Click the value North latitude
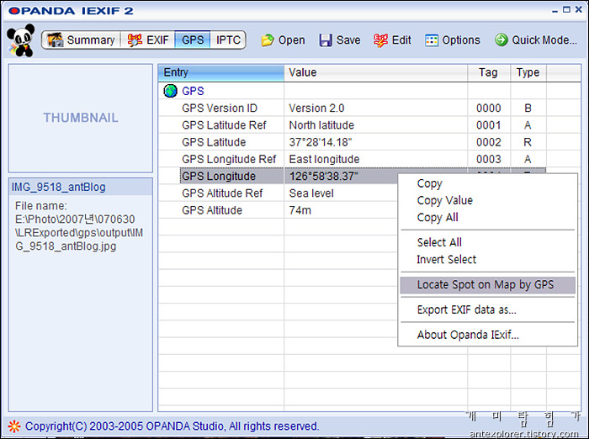The width and height of the screenshot is (589, 439). pos(321,125)
